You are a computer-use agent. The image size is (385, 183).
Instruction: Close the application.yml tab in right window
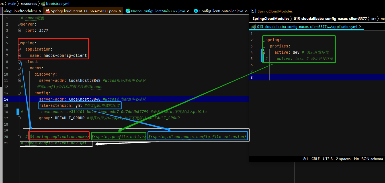(x=360, y=27)
